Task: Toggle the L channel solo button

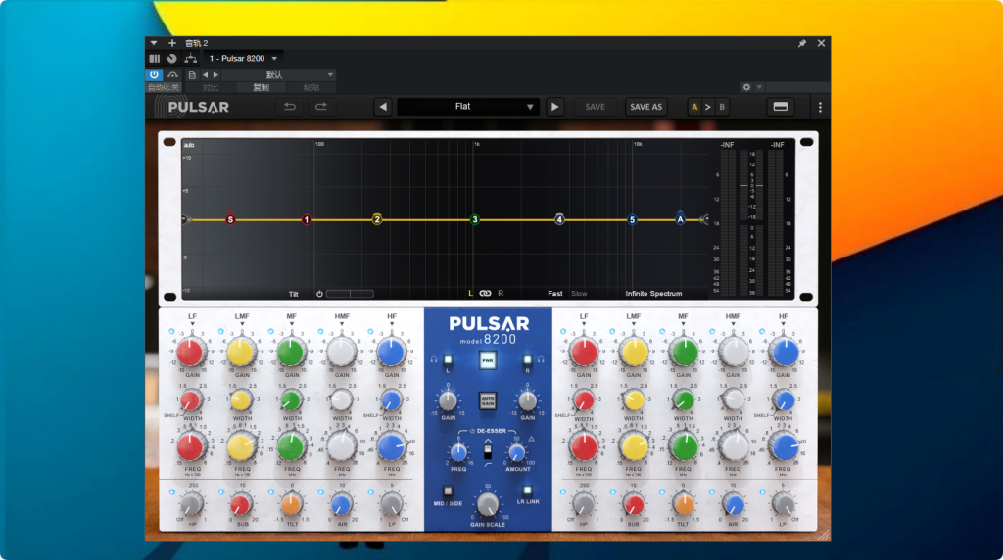Action: pos(448,360)
